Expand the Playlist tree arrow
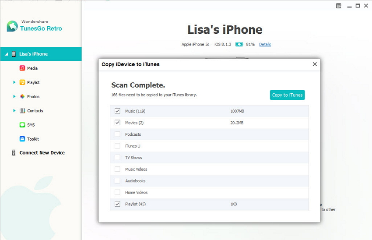 [14, 82]
